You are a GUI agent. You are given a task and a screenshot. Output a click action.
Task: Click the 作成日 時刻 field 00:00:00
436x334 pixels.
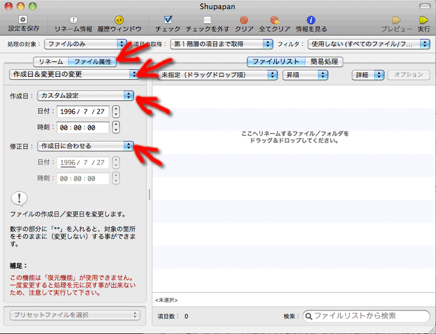(83, 128)
